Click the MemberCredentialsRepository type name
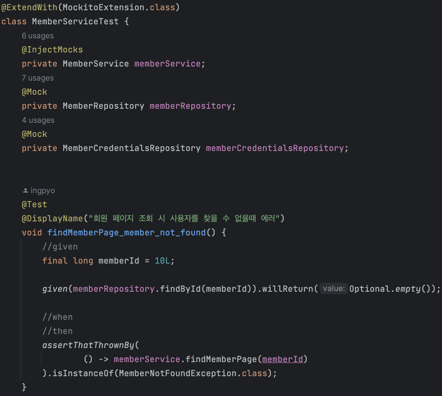 coord(131,148)
